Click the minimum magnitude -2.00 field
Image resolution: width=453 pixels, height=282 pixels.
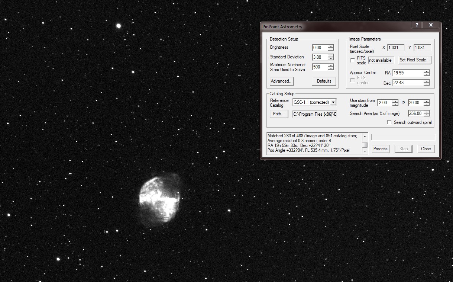tap(384, 103)
